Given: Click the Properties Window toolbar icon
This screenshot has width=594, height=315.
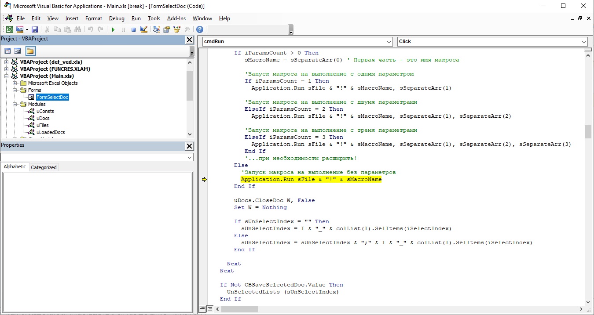Looking at the screenshot, I should tap(167, 29).
